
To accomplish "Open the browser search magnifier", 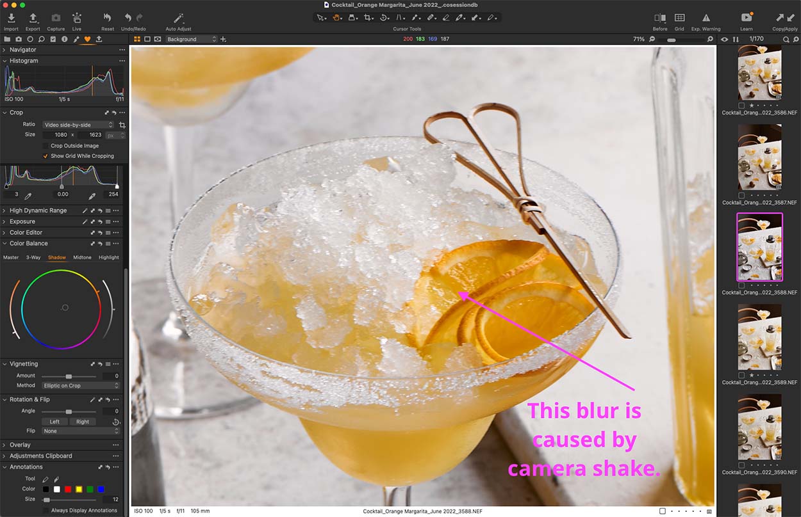I will (786, 39).
